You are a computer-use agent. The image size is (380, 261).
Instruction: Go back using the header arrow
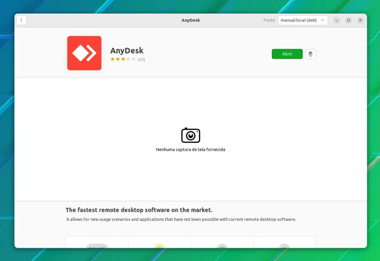coord(21,20)
